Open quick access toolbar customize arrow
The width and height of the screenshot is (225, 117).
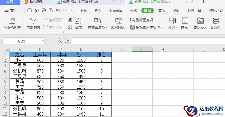(x=72, y=10)
